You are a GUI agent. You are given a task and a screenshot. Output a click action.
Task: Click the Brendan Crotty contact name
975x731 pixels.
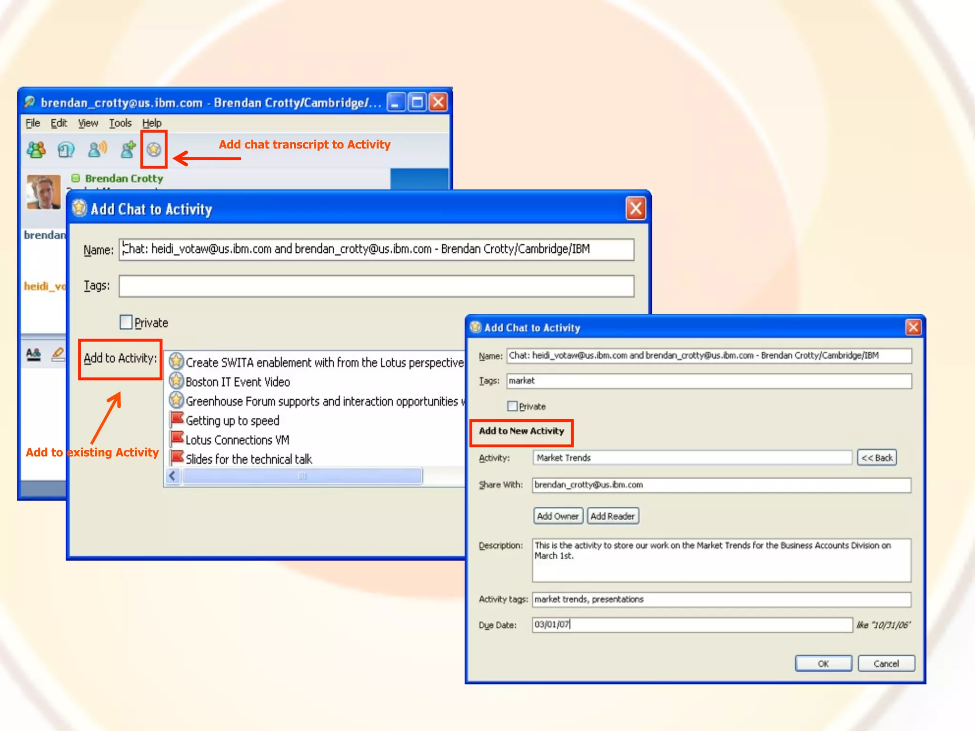[124, 178]
